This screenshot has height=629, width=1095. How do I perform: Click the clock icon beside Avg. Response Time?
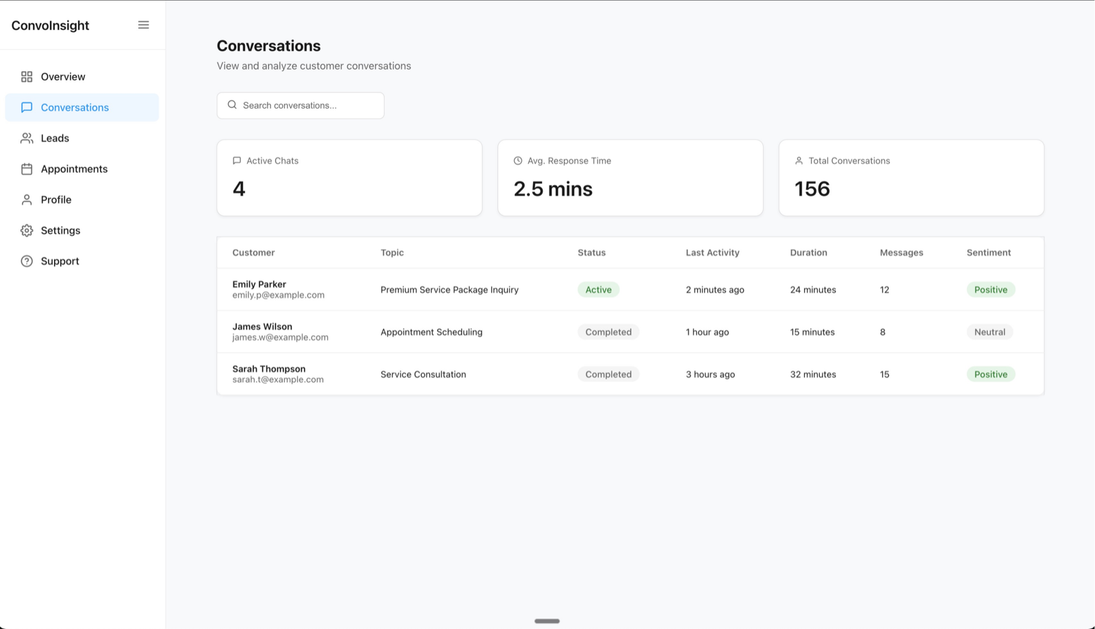(518, 161)
